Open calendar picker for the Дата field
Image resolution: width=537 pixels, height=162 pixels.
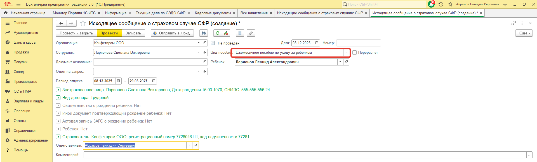click(317, 43)
